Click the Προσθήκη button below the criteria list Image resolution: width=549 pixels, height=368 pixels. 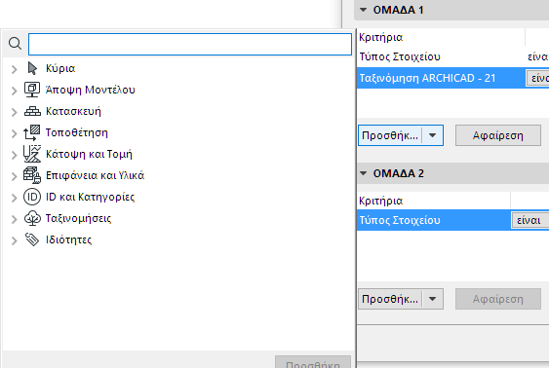(x=313, y=362)
